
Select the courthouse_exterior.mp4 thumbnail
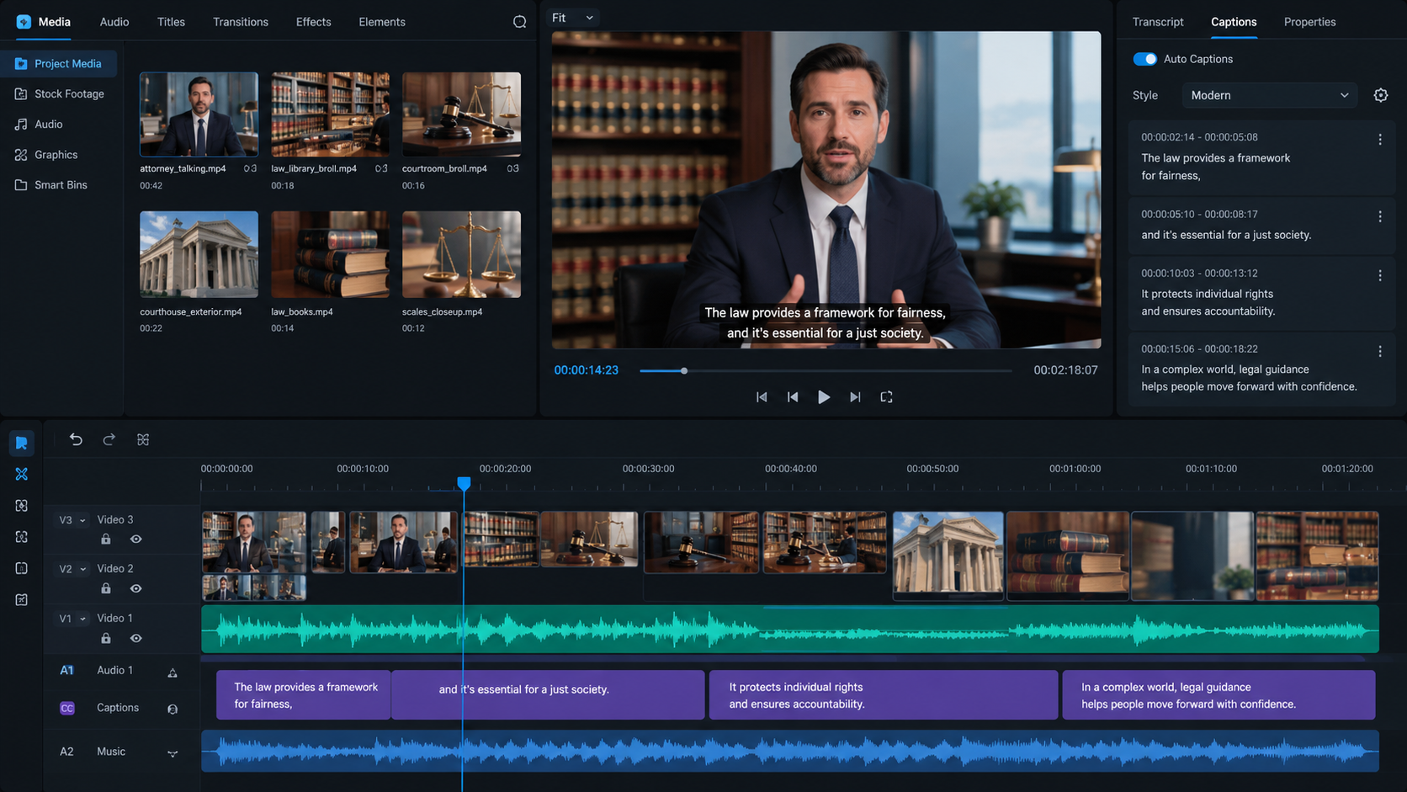pyautogui.click(x=199, y=254)
